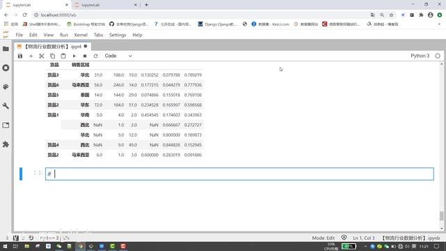Interrupt the kernel with the stop icon
This screenshot has width=446, height=251.
click(85, 56)
